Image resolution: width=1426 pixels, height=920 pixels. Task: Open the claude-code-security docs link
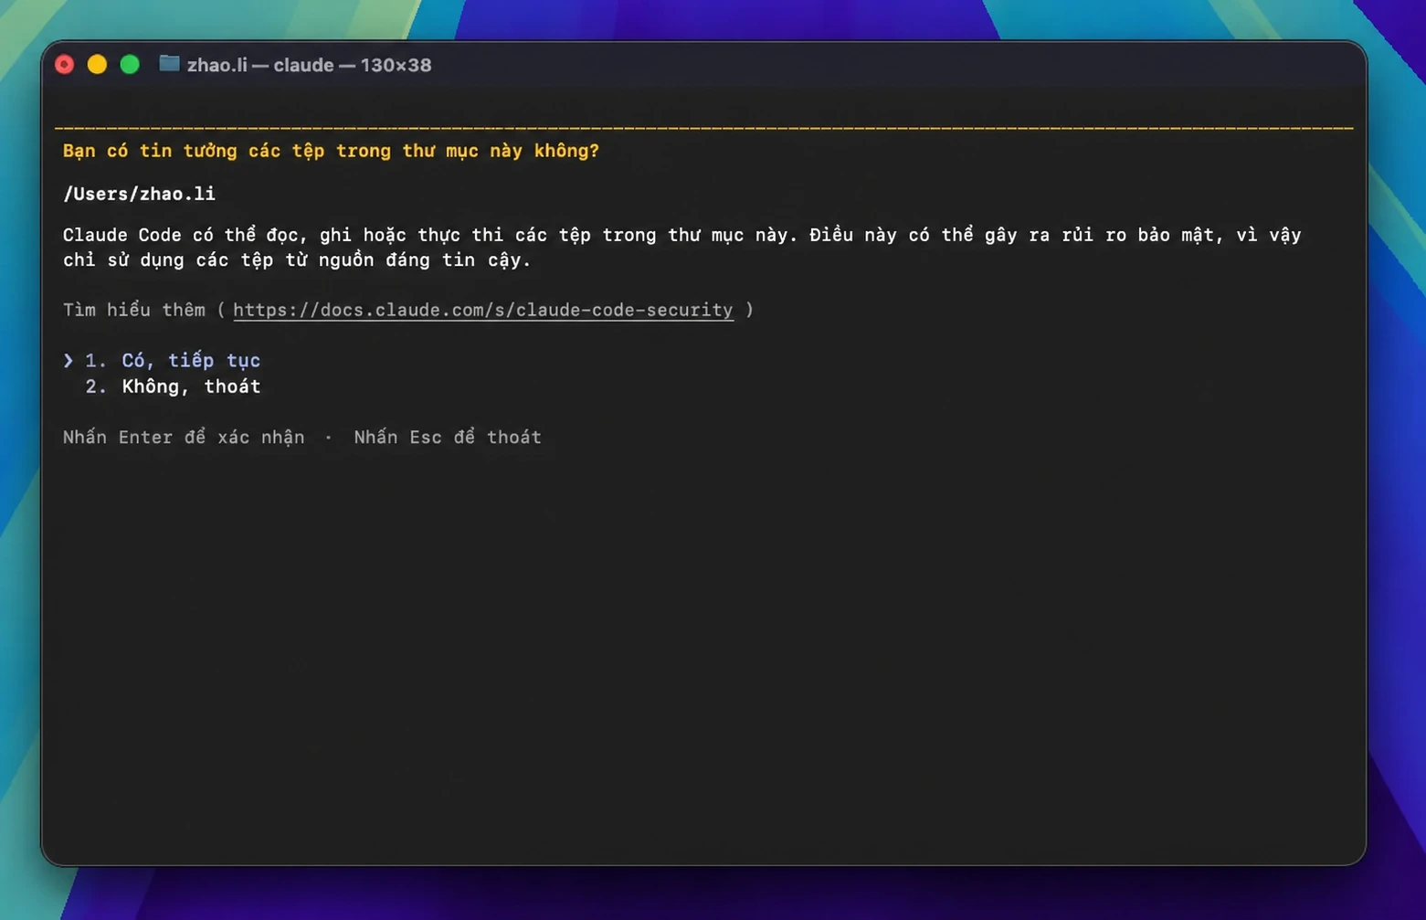[482, 310]
